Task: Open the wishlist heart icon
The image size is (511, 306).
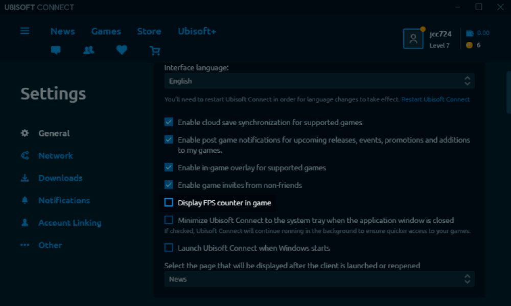Action: click(122, 50)
